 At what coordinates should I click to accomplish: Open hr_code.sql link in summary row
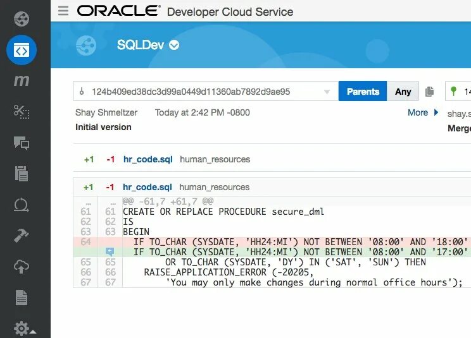(x=148, y=159)
